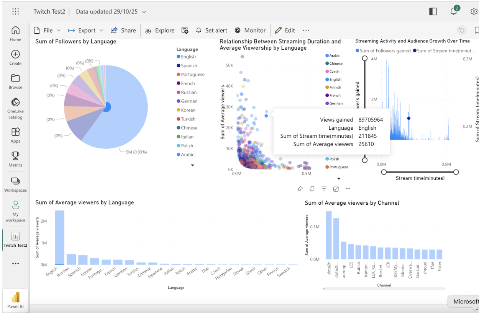Open Power BI settings gear

[474, 11]
